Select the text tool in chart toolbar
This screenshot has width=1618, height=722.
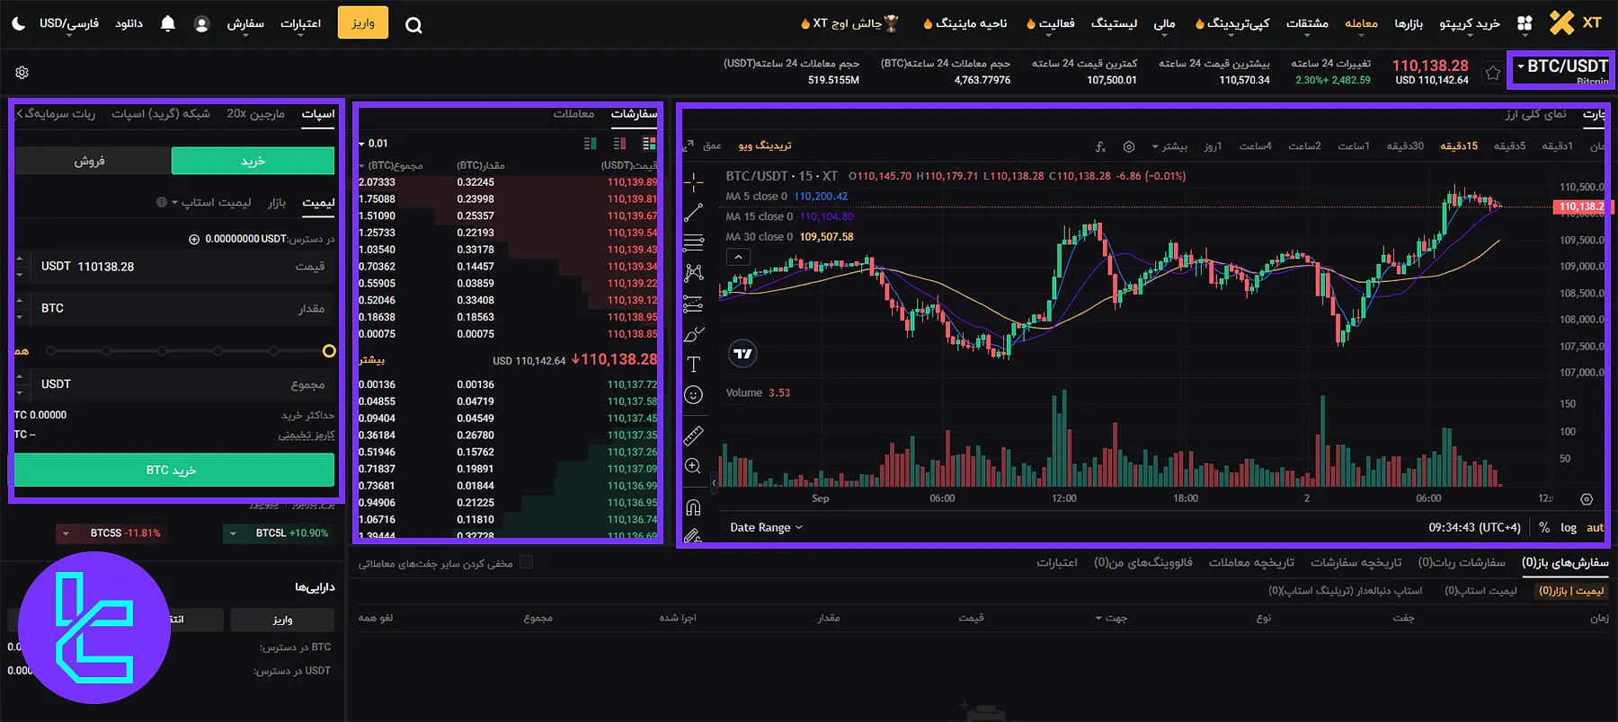coord(693,365)
